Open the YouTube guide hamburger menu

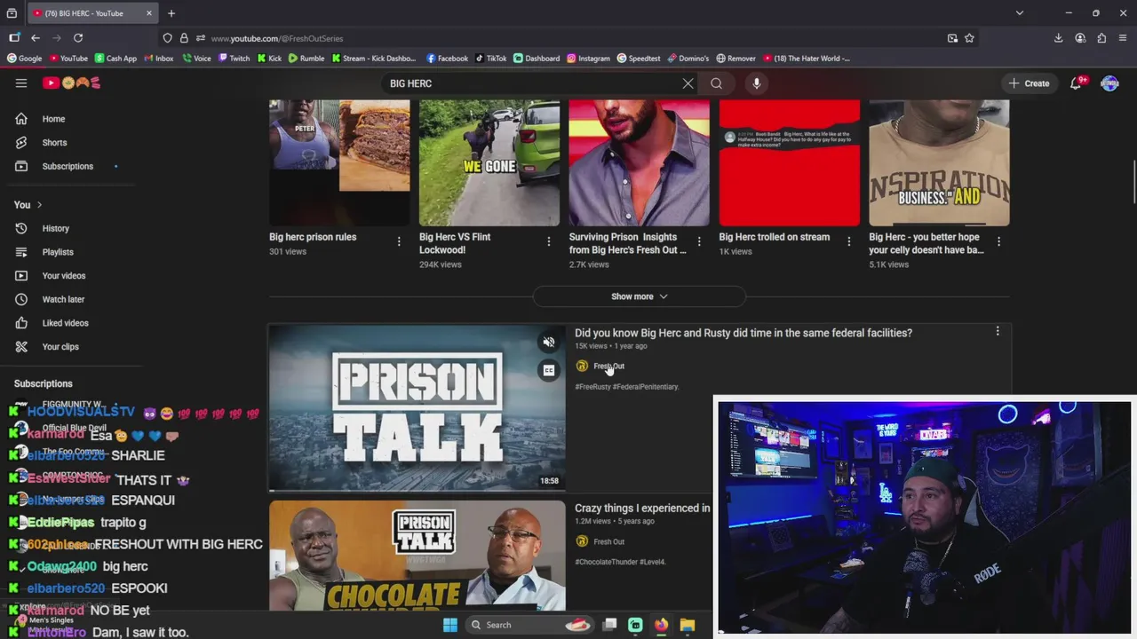(x=21, y=83)
